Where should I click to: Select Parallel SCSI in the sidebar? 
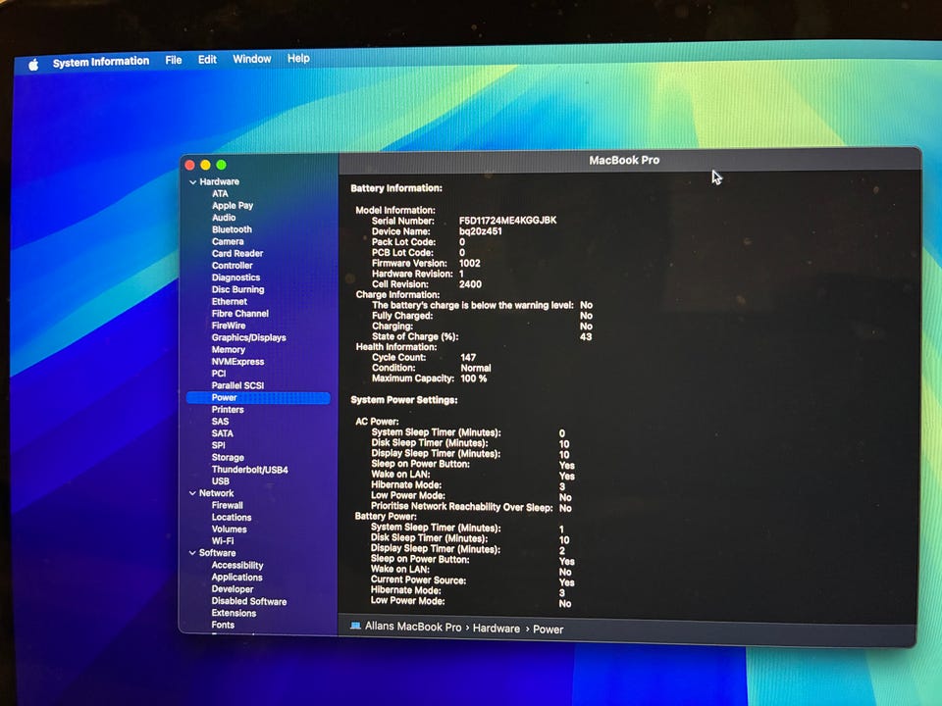(237, 385)
